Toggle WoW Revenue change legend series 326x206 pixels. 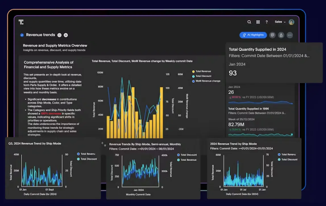click(206, 81)
